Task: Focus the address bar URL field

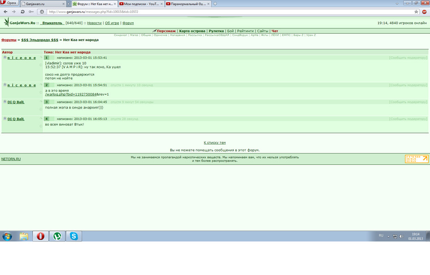Action: tap(230, 12)
